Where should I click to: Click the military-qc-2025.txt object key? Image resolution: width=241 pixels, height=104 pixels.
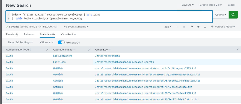145,68
